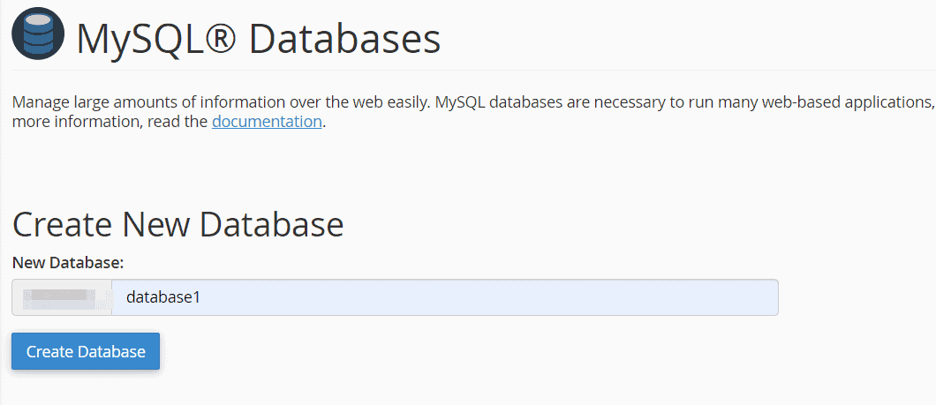This screenshot has width=936, height=405.
Task: Click the blurred username prefix box
Action: tap(62, 297)
